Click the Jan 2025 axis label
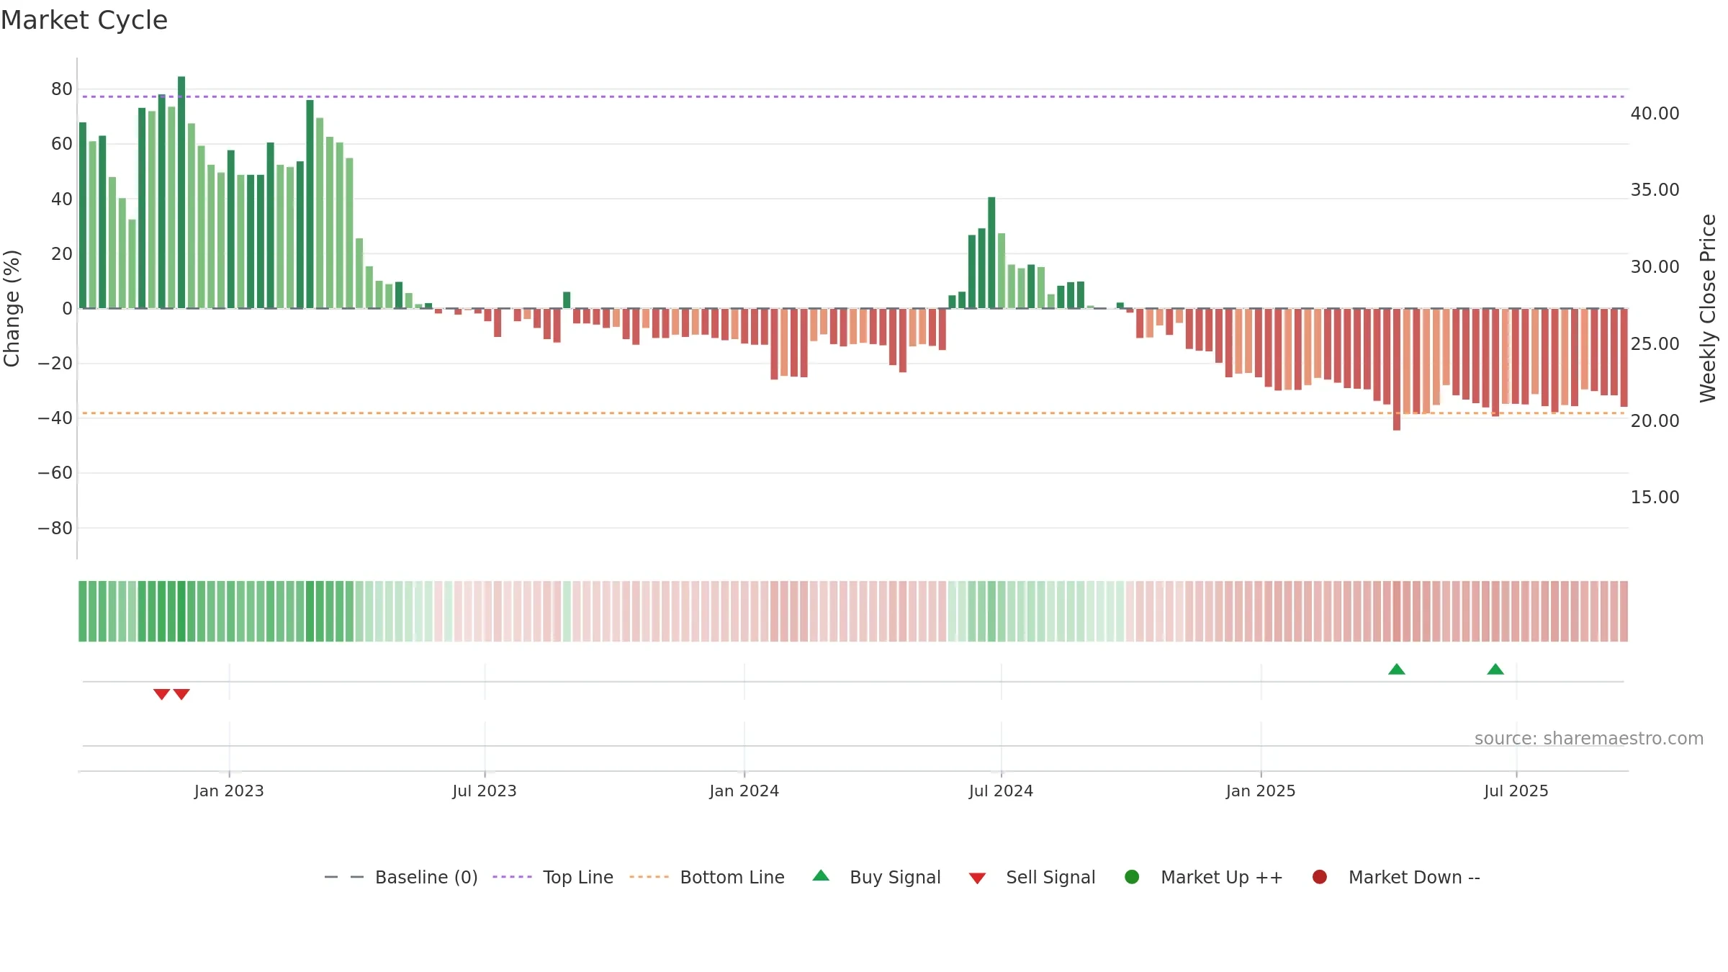The image size is (1728, 972). [1261, 791]
